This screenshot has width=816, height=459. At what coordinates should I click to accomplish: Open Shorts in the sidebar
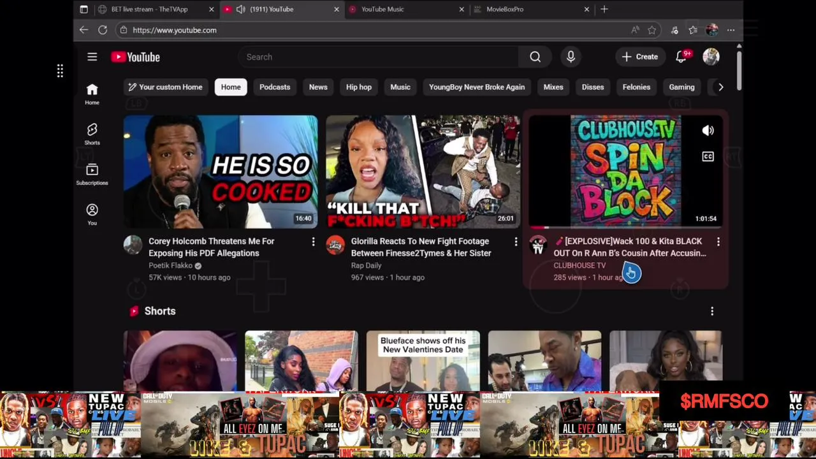pyautogui.click(x=92, y=134)
